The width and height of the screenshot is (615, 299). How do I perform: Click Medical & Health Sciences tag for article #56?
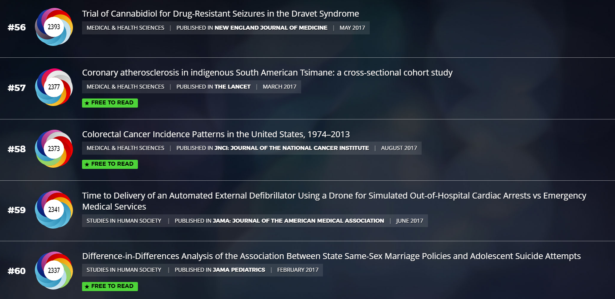125,28
